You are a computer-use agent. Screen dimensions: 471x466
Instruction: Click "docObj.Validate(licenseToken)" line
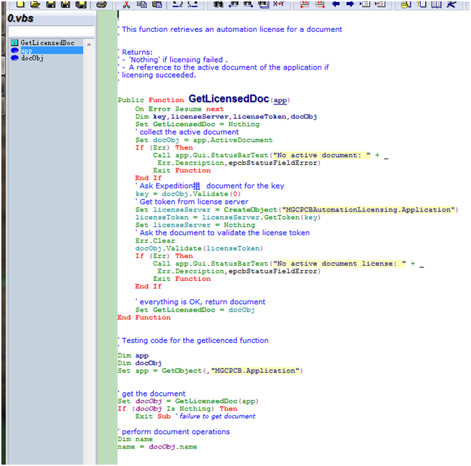pos(199,248)
